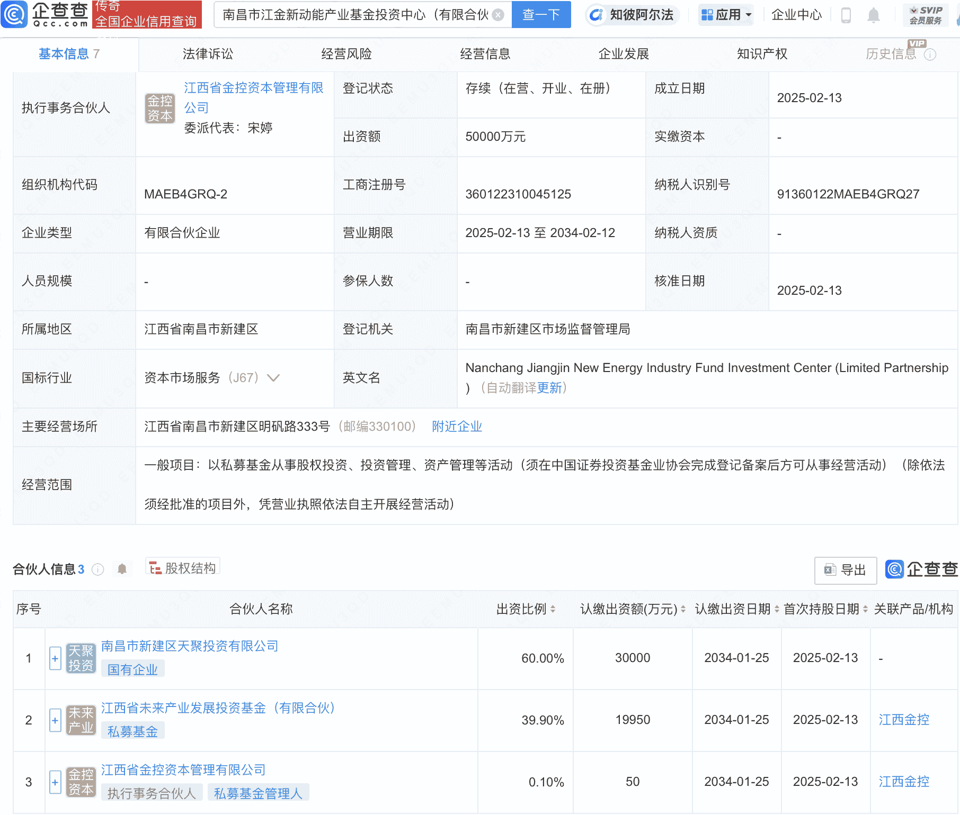Click 导出 to export partner data
This screenshot has height=815, width=960.
pyautogui.click(x=845, y=570)
